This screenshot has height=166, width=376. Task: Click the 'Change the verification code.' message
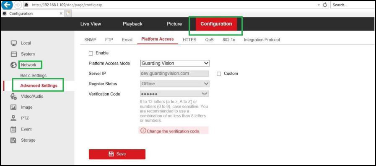pos(173,131)
